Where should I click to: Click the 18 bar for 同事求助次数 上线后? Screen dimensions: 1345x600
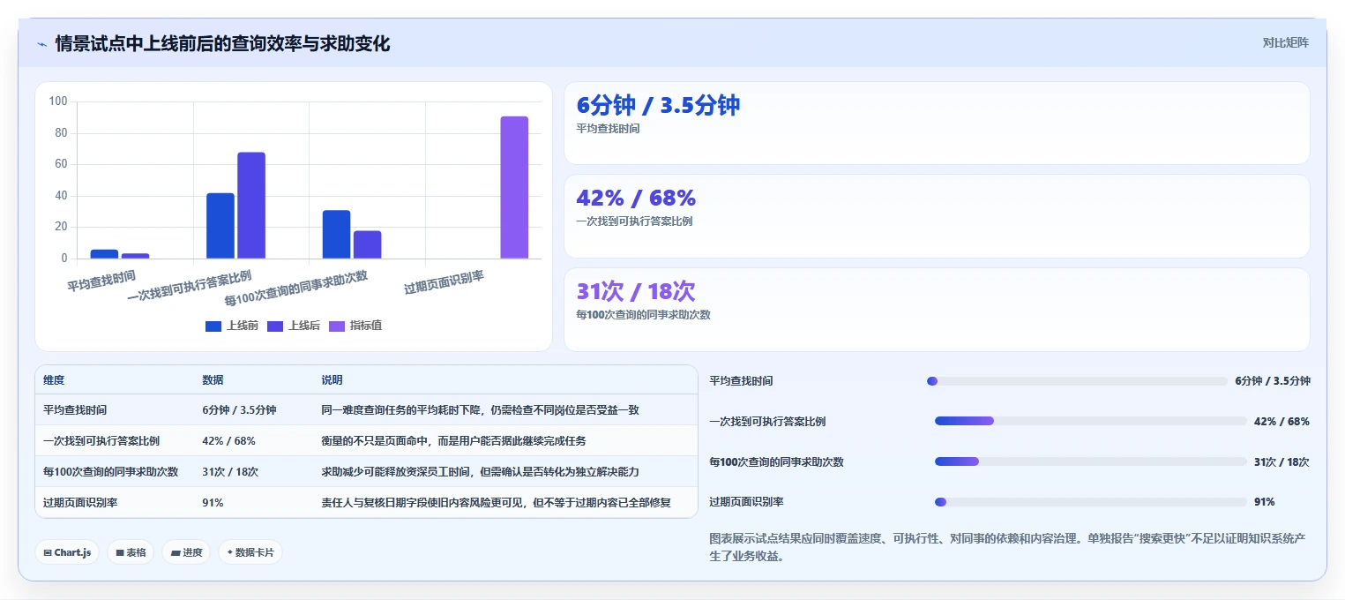(368, 244)
